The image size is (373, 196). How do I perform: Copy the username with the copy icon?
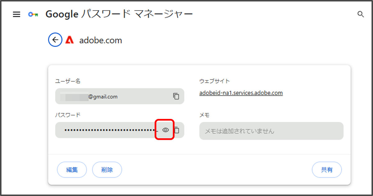coord(176,96)
